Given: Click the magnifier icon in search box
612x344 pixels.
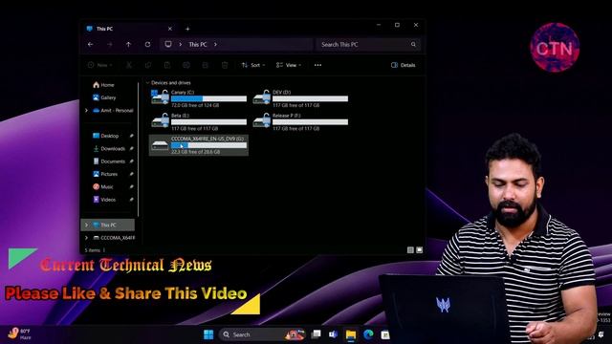Looking at the screenshot, I should tap(413, 45).
